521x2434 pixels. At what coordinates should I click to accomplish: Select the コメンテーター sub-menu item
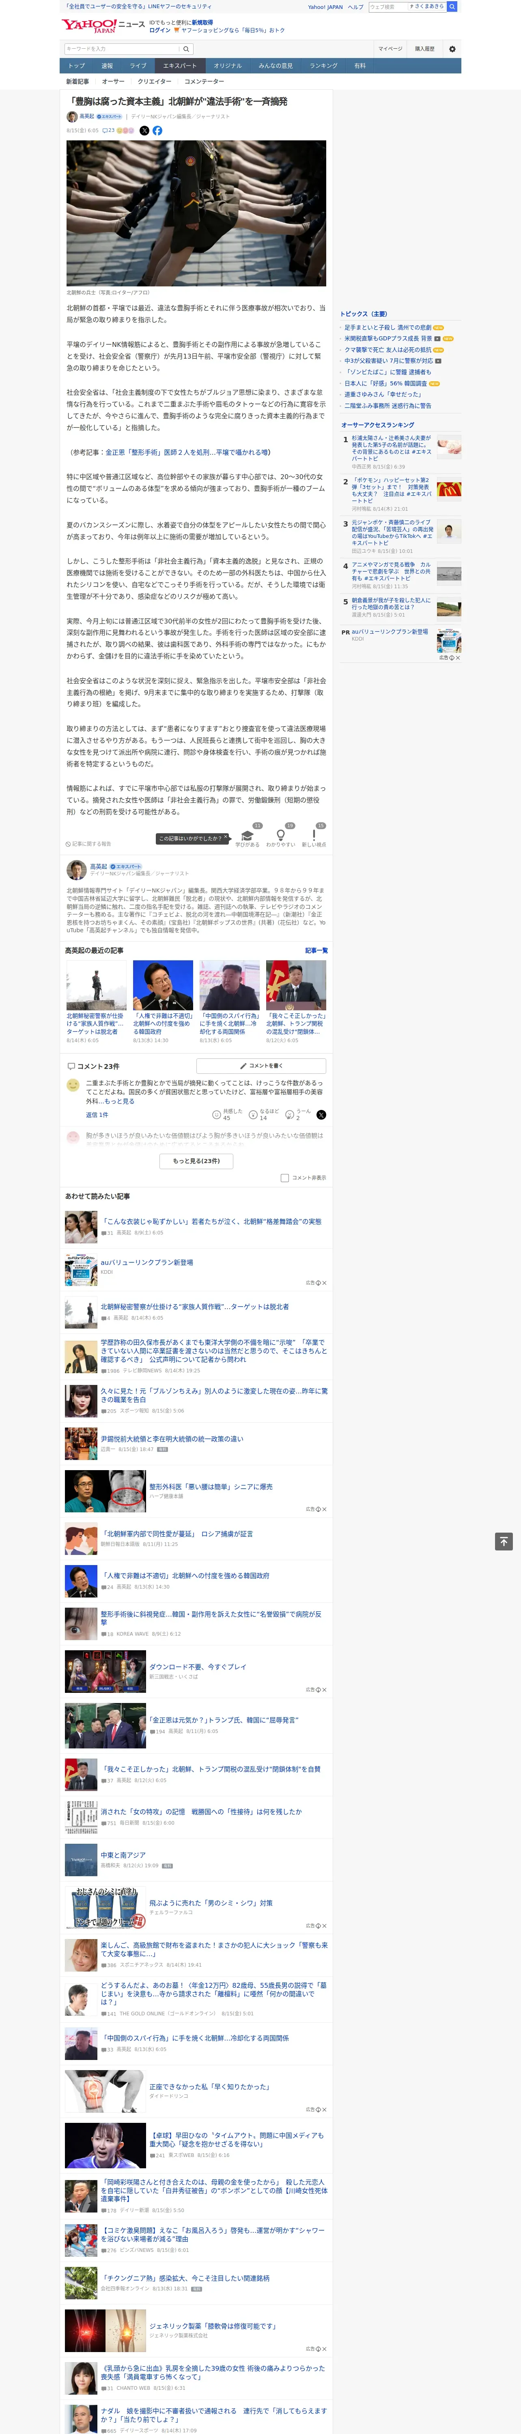pos(204,81)
